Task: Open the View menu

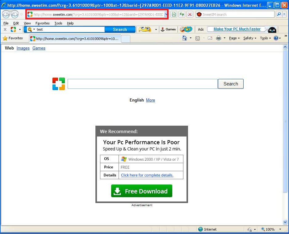Action: click(x=27, y=23)
